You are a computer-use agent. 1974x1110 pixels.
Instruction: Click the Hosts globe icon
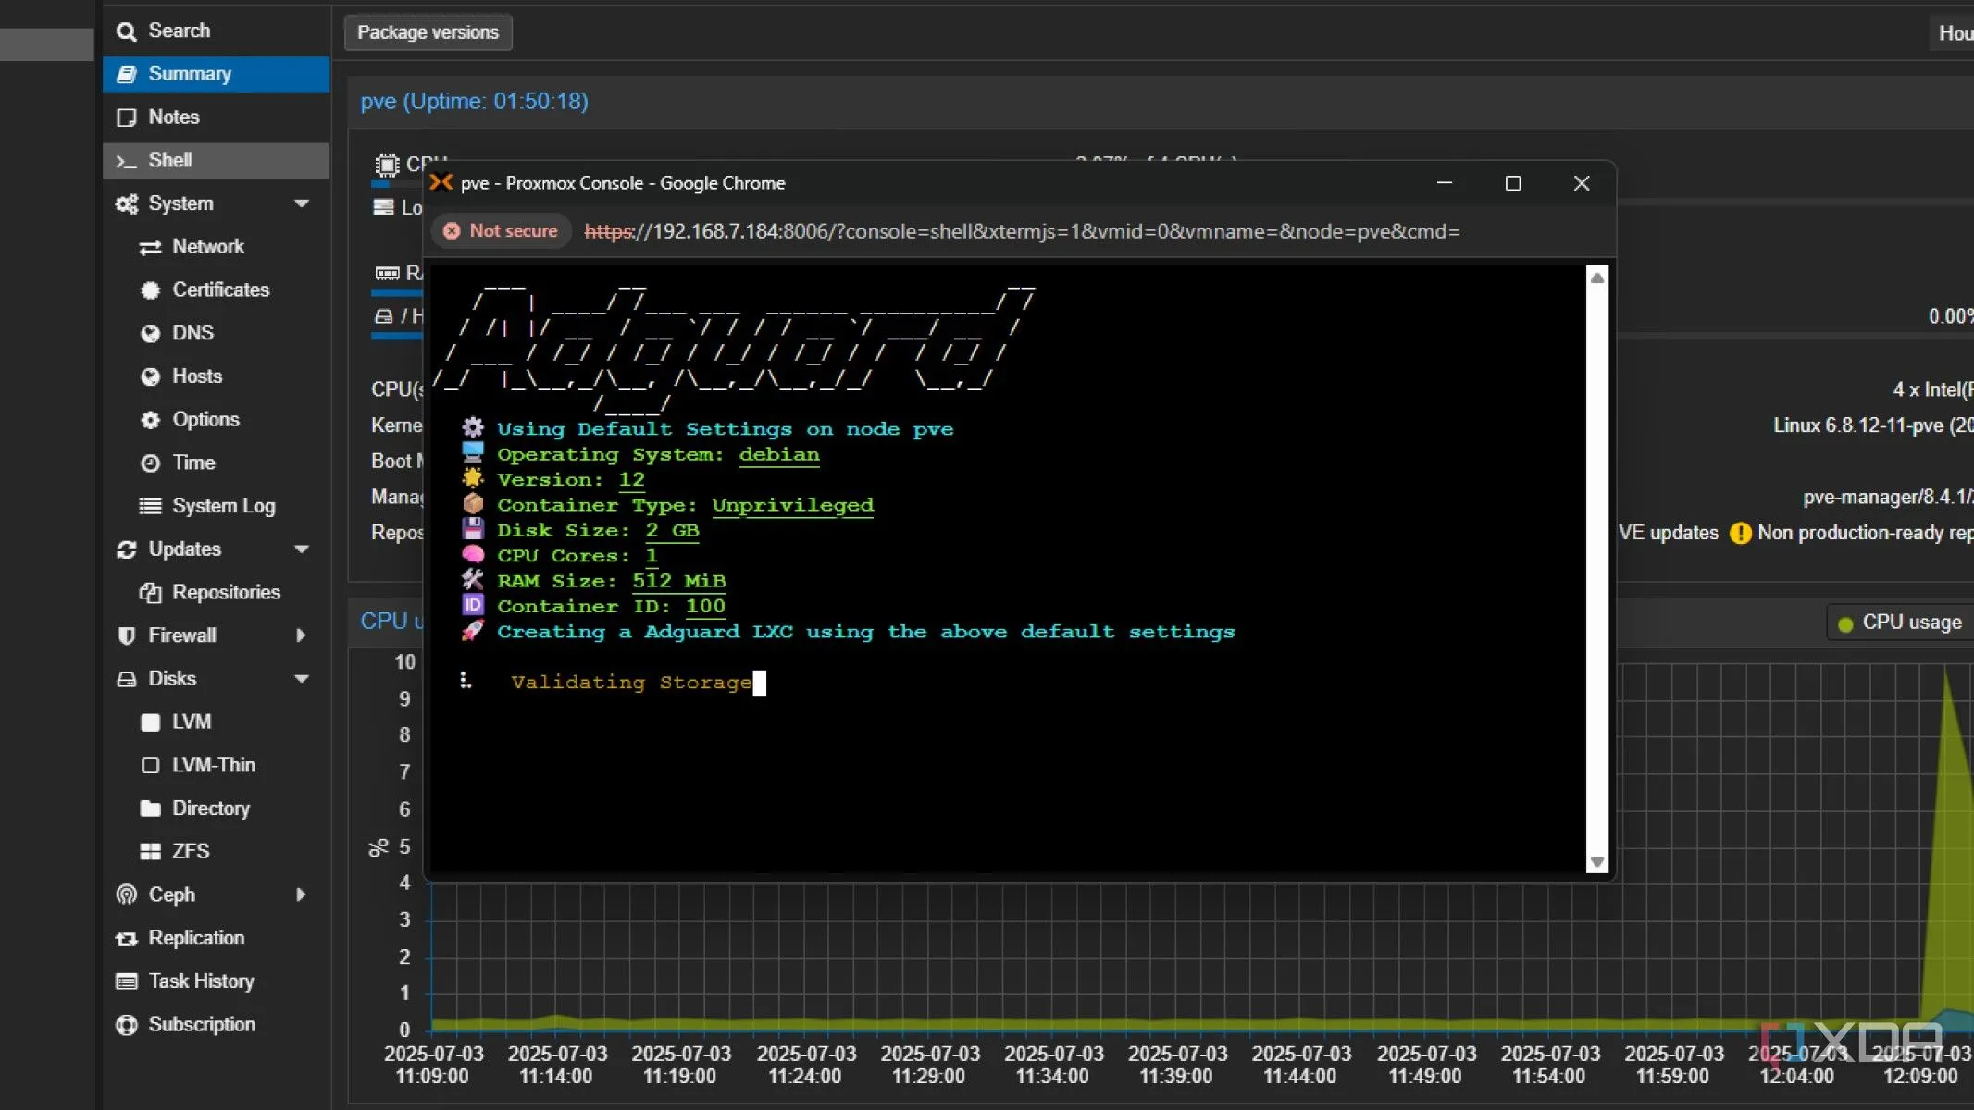(150, 376)
